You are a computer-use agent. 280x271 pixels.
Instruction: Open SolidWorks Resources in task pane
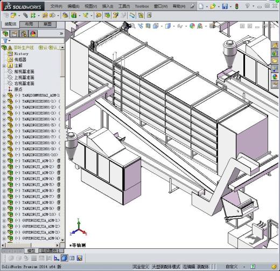[275, 45]
